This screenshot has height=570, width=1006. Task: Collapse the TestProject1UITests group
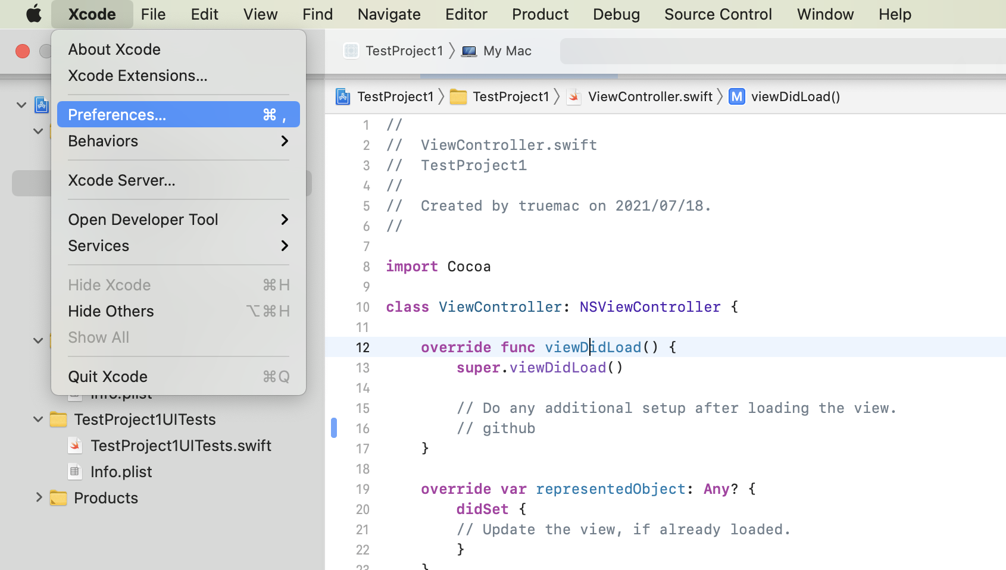click(x=38, y=419)
